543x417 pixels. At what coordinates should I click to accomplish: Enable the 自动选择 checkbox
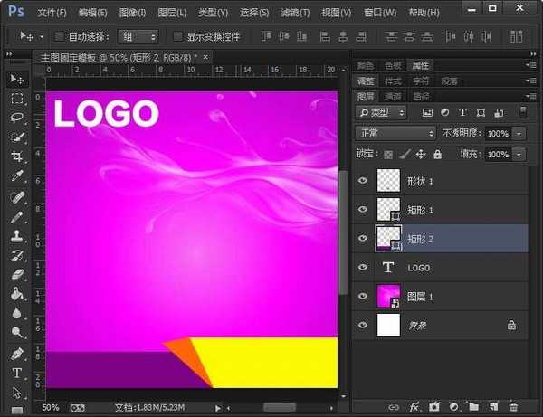click(60, 37)
